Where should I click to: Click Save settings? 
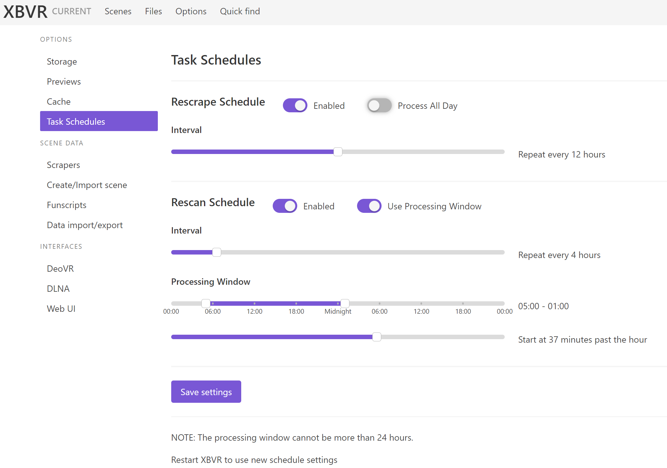click(x=206, y=392)
